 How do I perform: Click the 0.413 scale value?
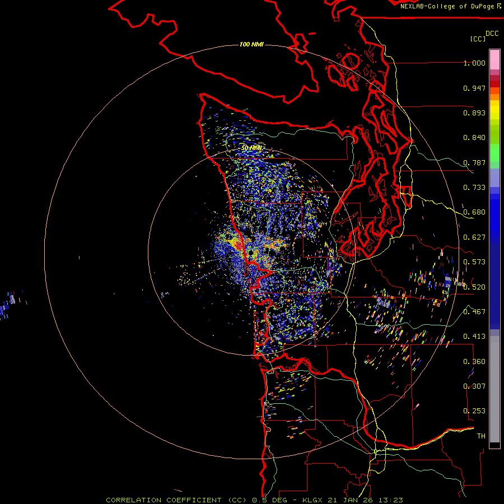(x=474, y=337)
